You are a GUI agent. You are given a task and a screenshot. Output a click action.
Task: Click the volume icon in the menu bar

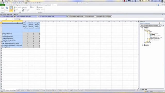(x=135, y=1)
